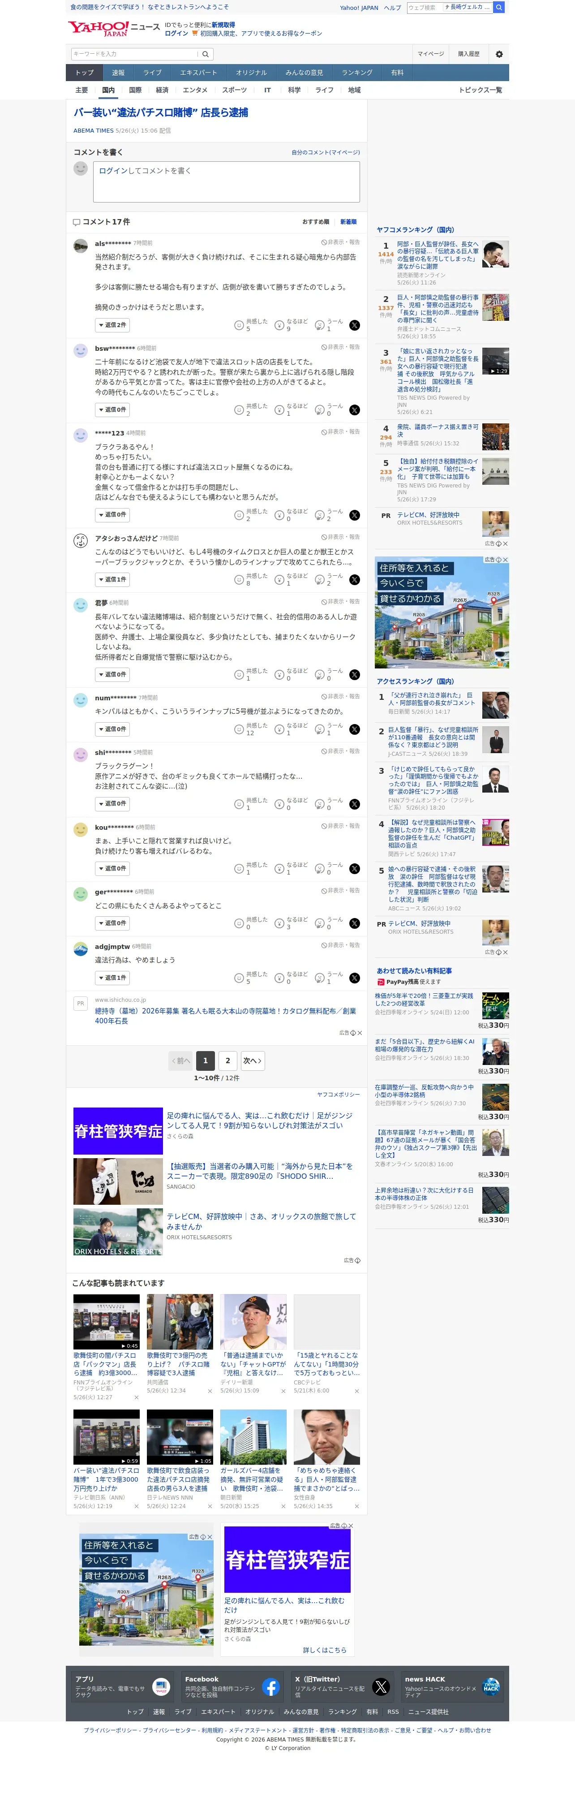Share ger******** comment on X

click(355, 923)
